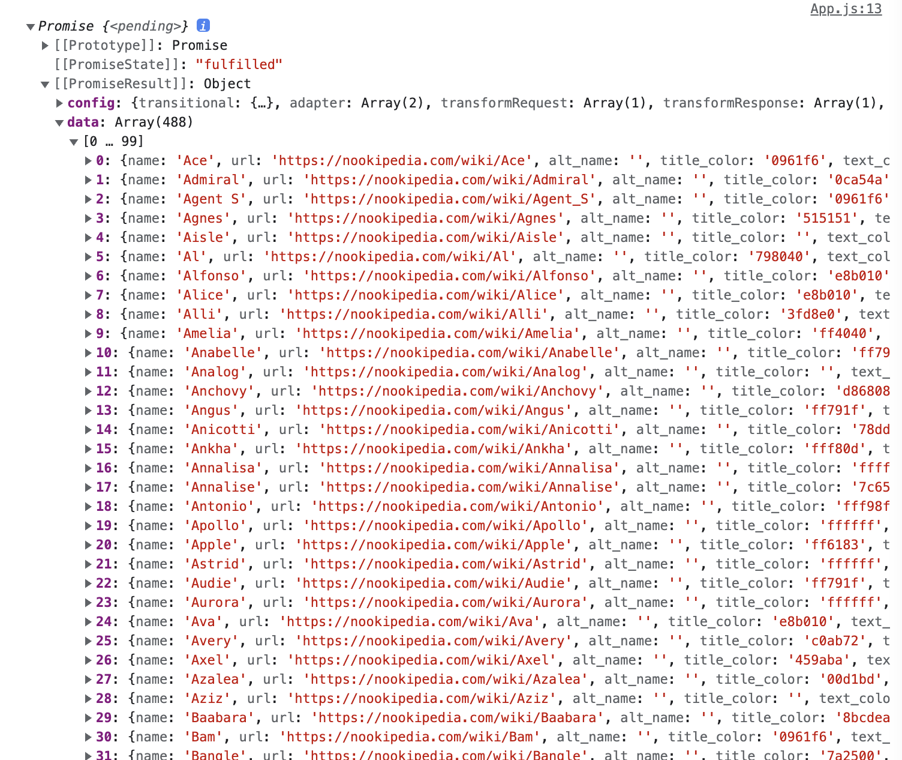Expand array item 15 named 'Ankha'
The height and width of the screenshot is (760, 902).
point(88,449)
